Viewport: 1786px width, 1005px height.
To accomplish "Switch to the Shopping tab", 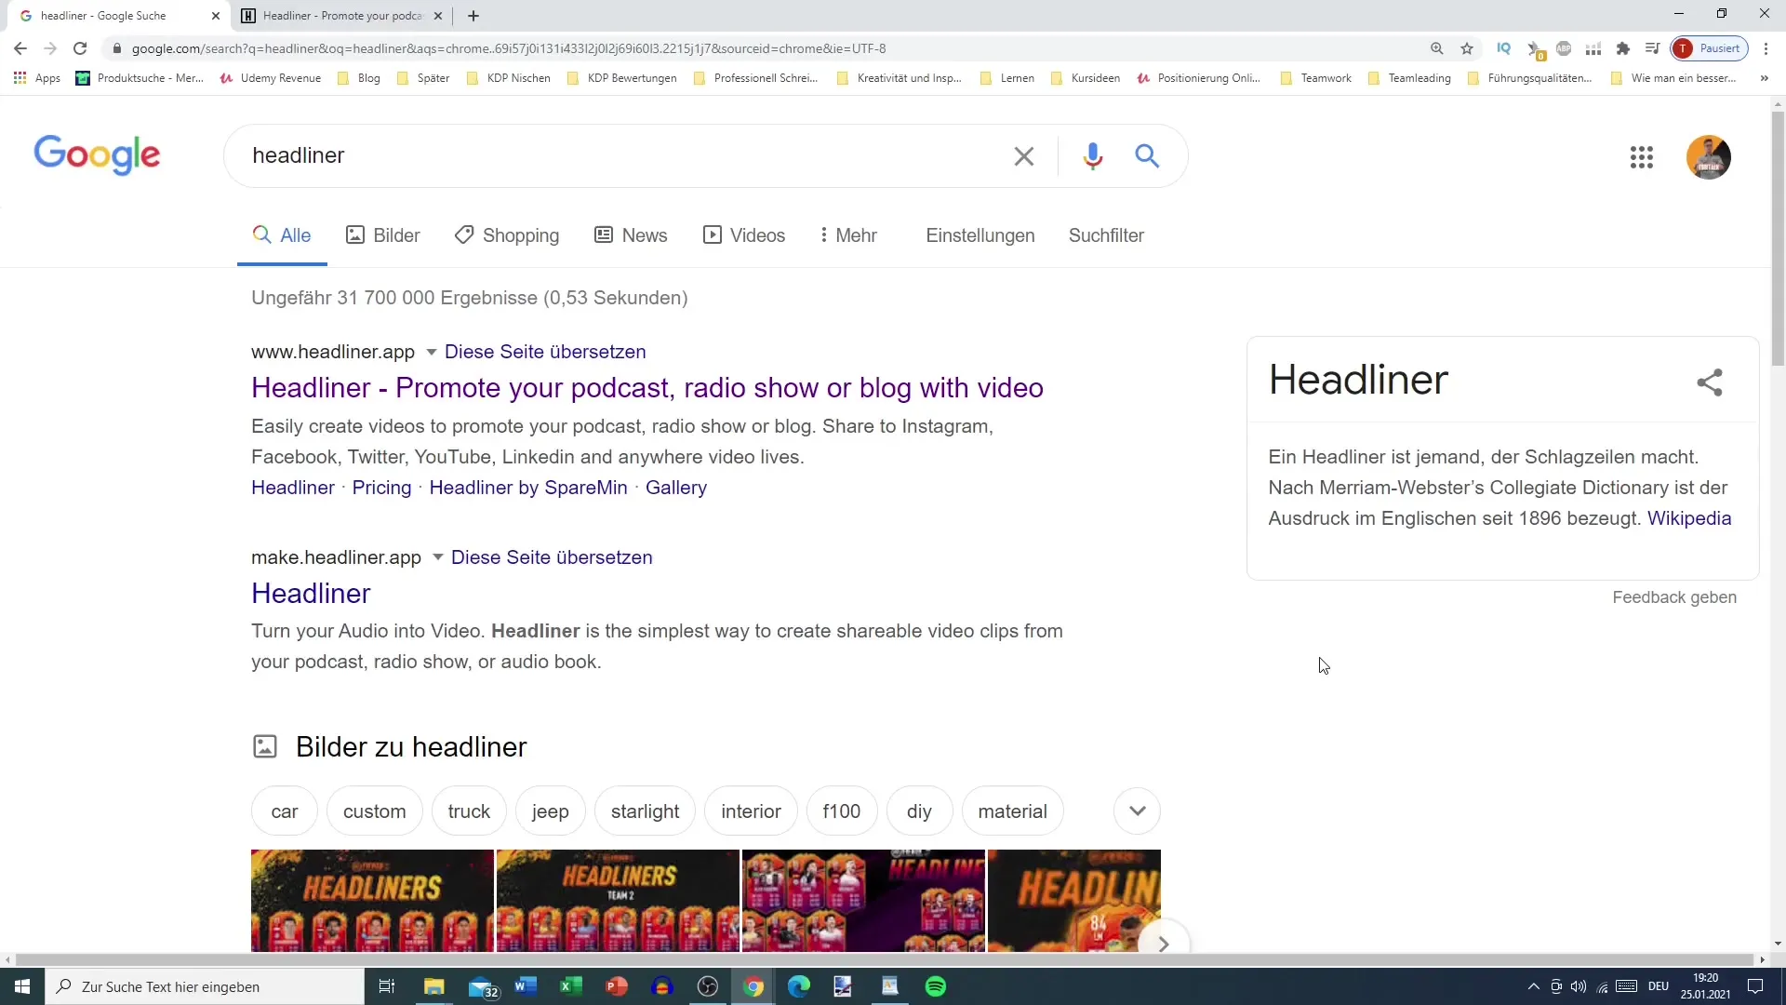I will click(507, 235).
